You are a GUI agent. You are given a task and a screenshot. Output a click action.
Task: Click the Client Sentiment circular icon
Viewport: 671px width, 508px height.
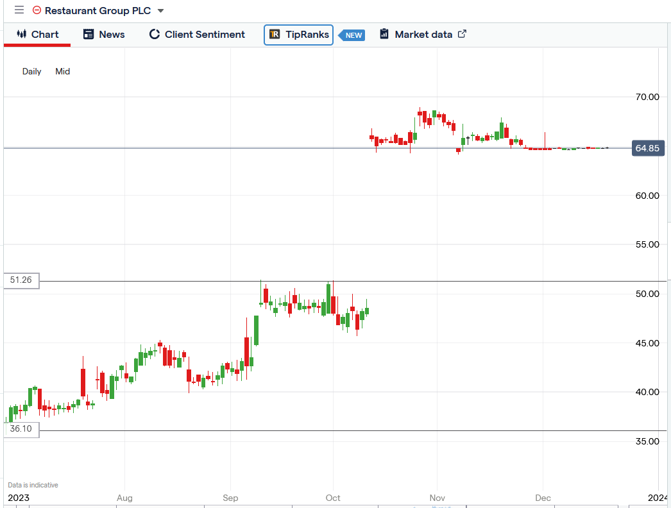point(155,34)
